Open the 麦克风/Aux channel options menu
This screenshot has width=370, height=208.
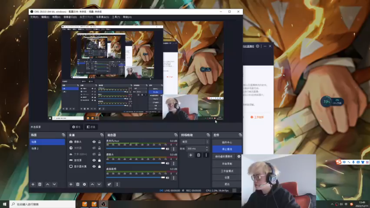point(174,149)
